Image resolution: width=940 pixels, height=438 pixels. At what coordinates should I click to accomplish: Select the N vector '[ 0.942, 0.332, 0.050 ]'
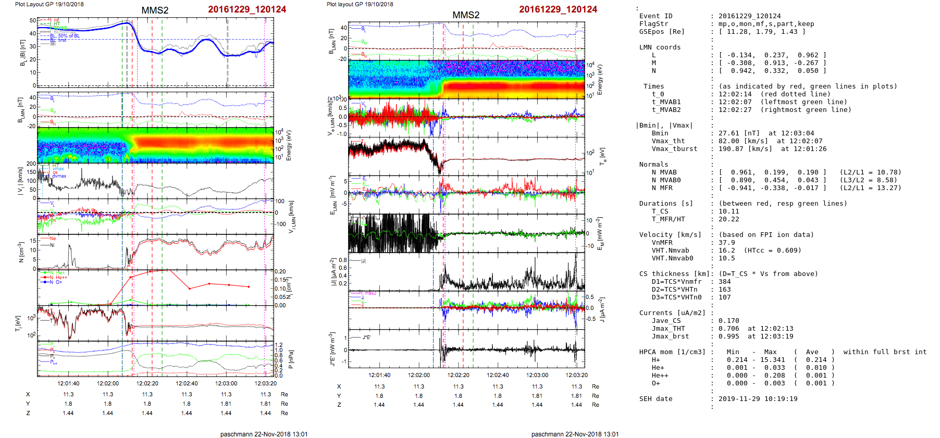coord(773,71)
